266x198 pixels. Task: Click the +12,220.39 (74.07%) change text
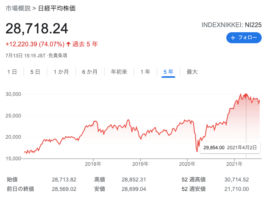point(35,44)
